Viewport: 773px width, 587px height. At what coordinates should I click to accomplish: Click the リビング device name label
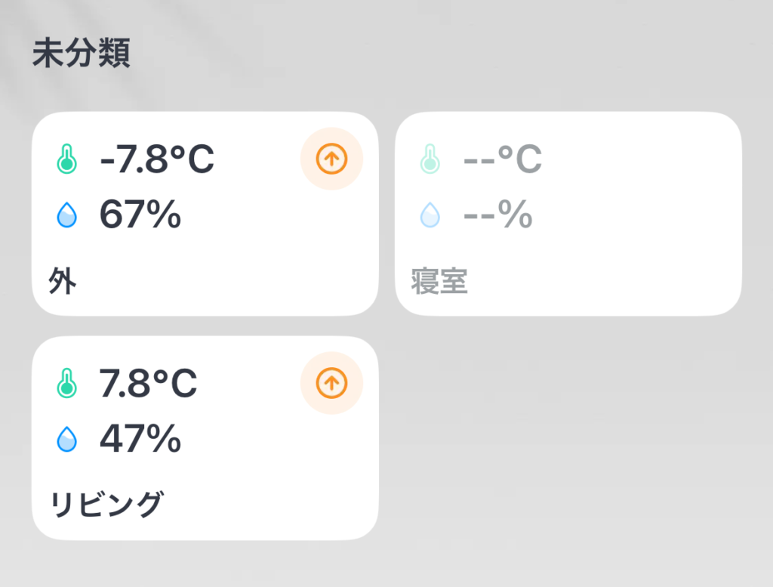pos(106,504)
